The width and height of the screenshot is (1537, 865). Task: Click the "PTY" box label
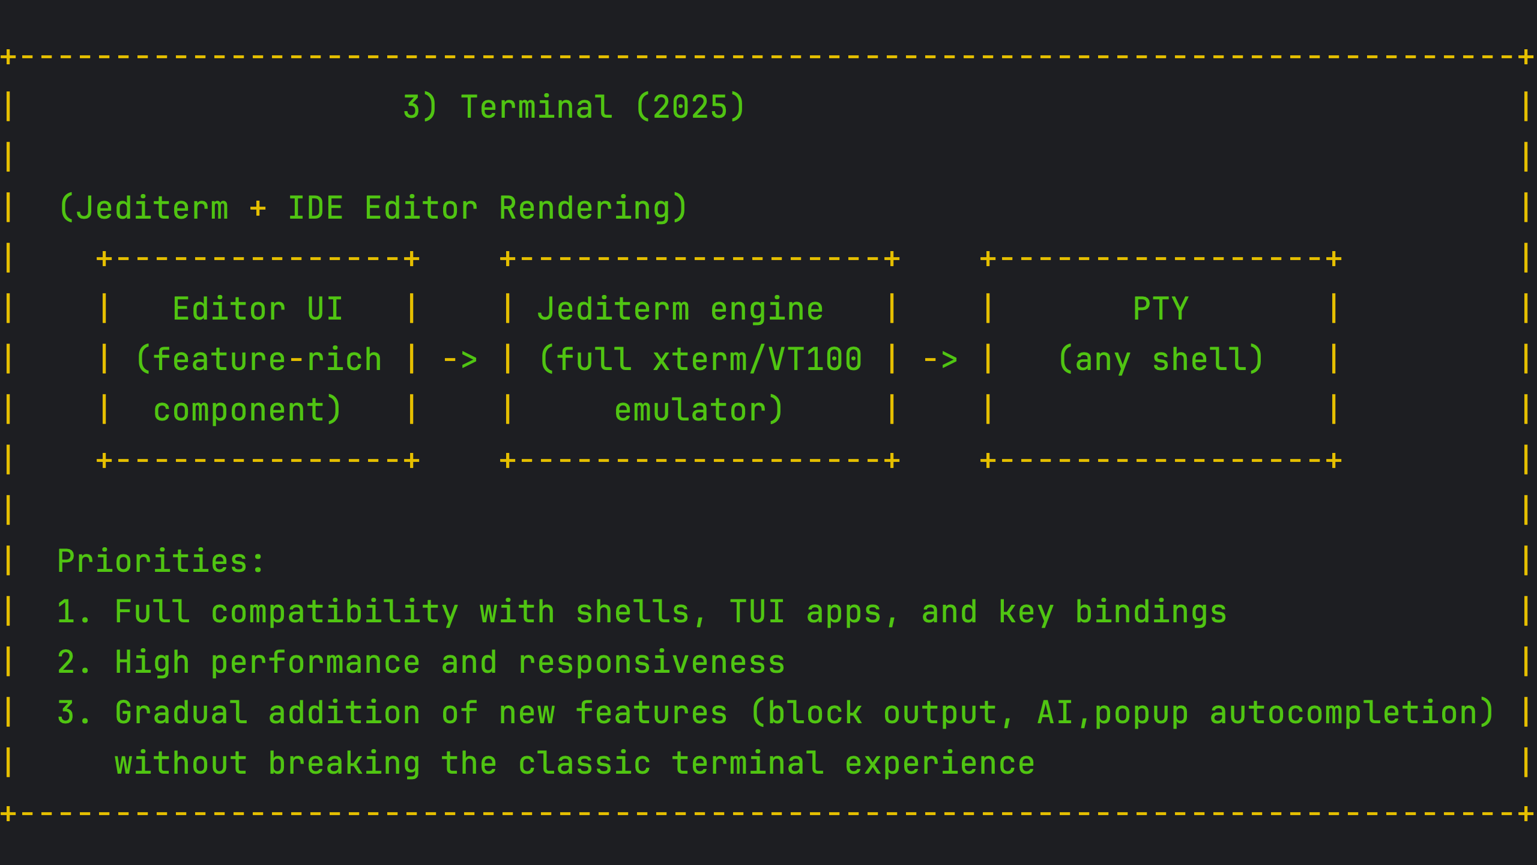pos(1161,309)
